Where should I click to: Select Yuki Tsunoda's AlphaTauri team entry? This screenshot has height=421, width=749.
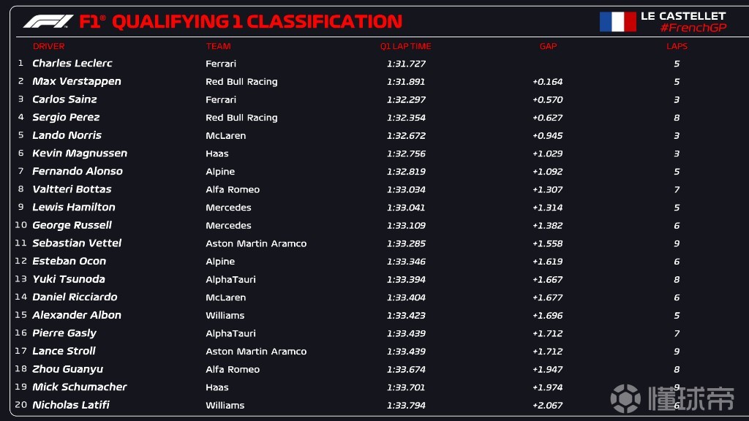pyautogui.click(x=230, y=280)
